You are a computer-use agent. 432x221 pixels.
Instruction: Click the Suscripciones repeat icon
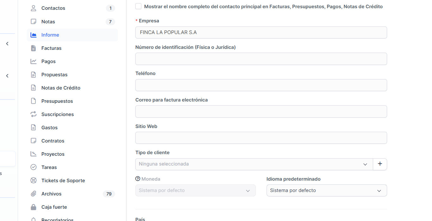tap(34, 114)
